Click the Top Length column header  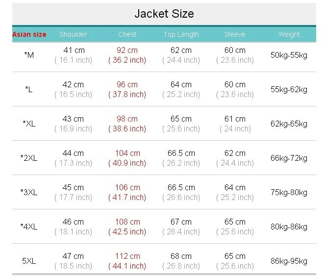(x=181, y=34)
